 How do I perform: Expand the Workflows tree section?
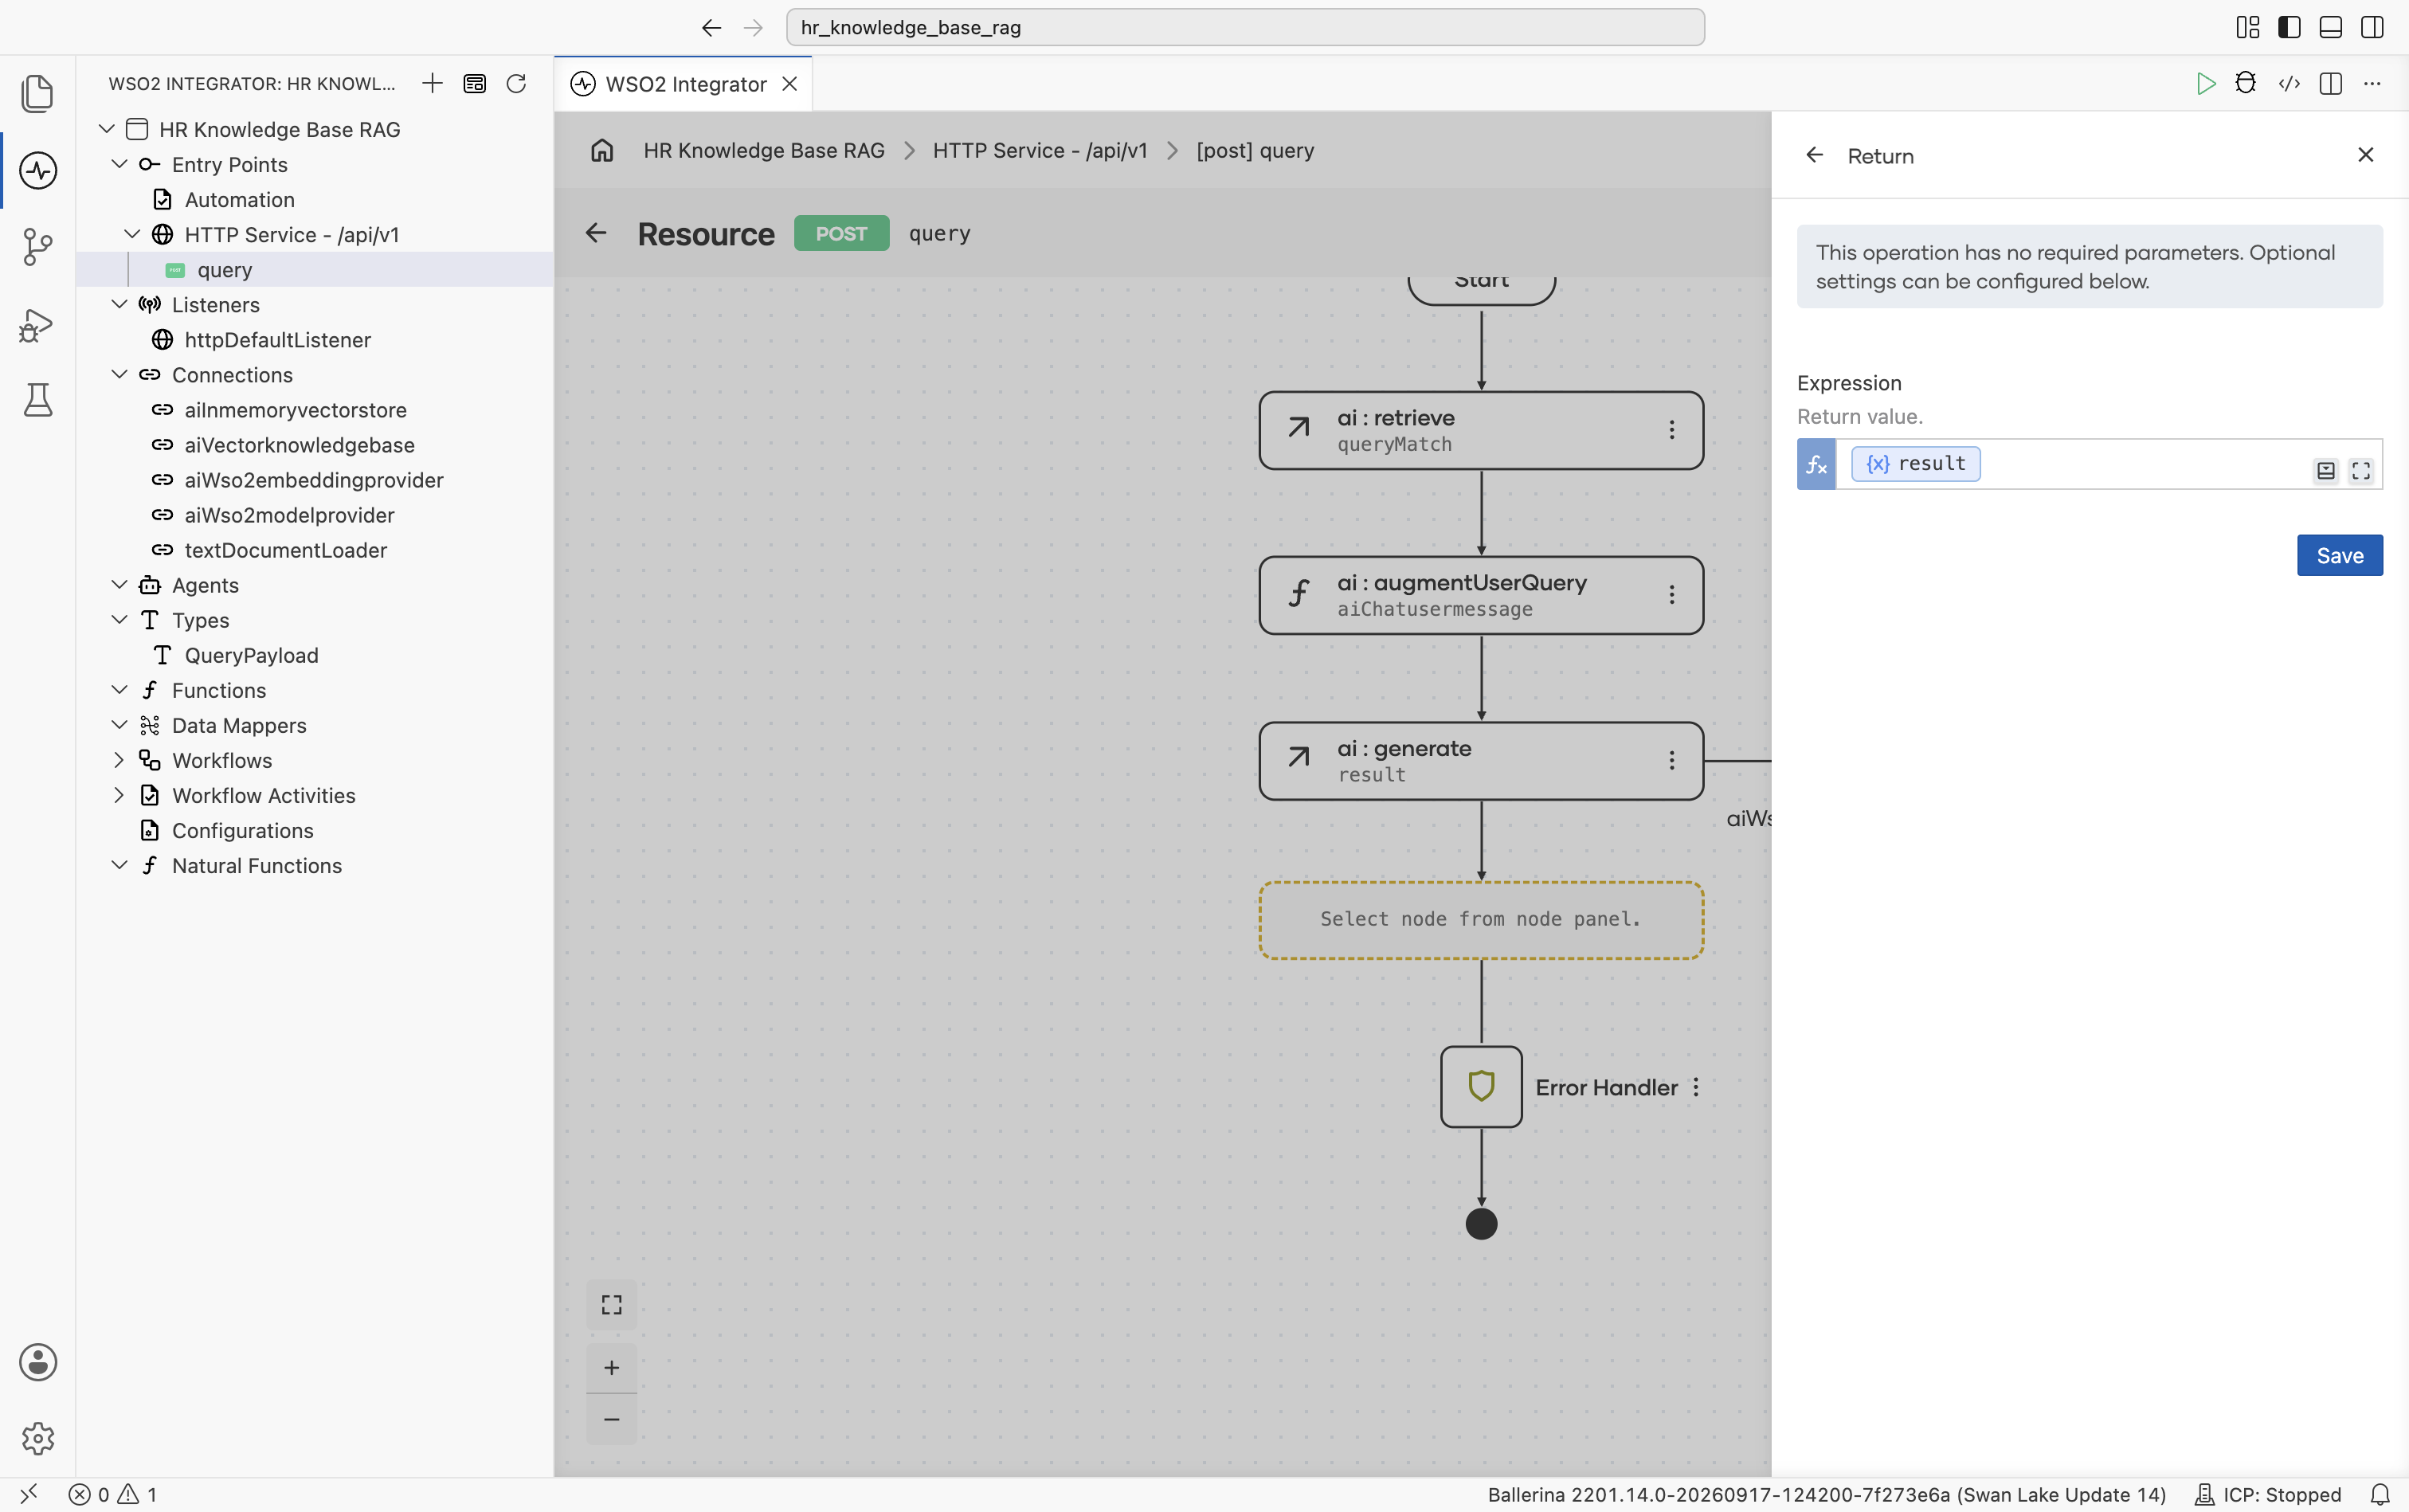pyautogui.click(x=119, y=760)
